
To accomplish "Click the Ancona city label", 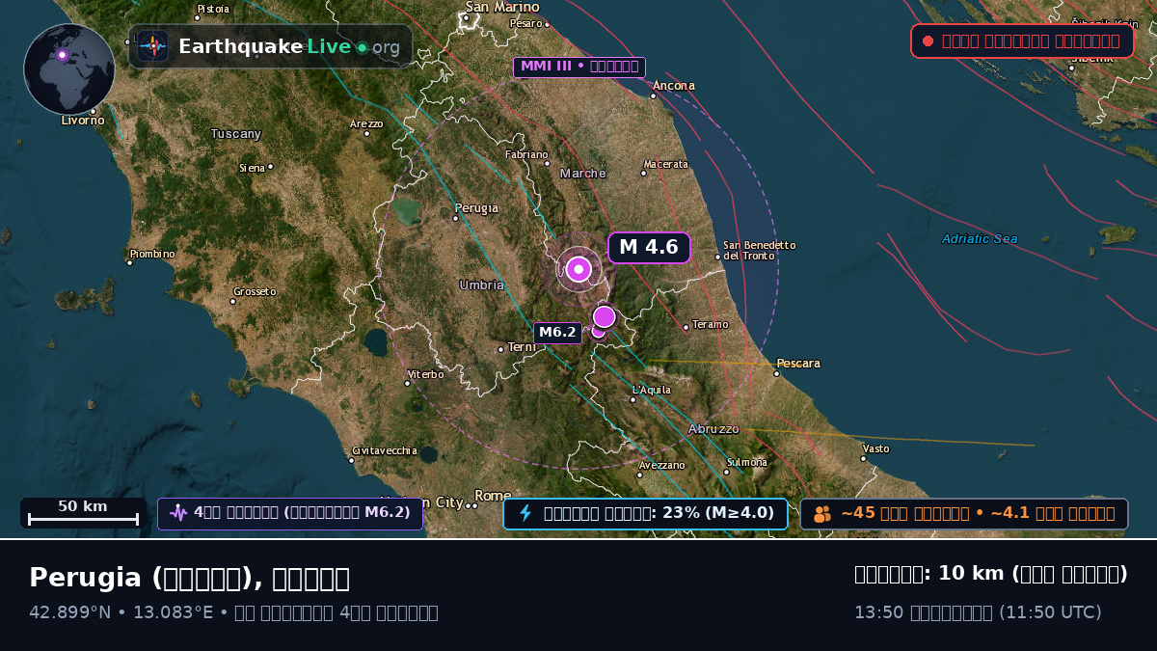I will (x=673, y=86).
